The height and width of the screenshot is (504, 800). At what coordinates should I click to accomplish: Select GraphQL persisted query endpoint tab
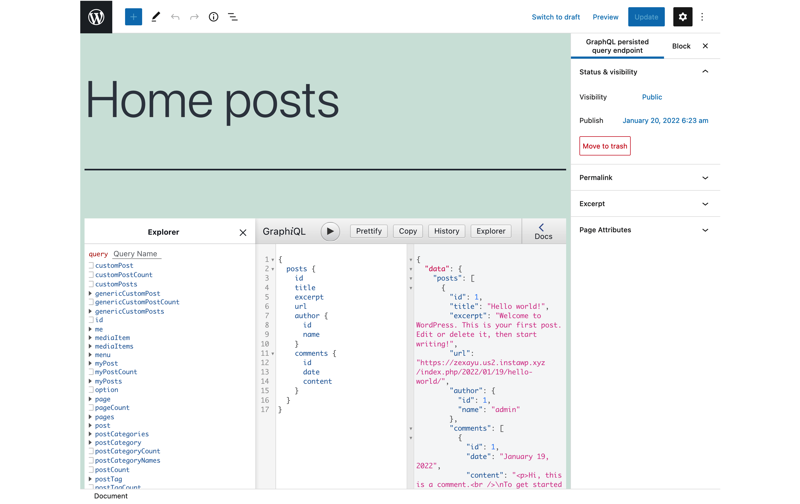point(617,46)
